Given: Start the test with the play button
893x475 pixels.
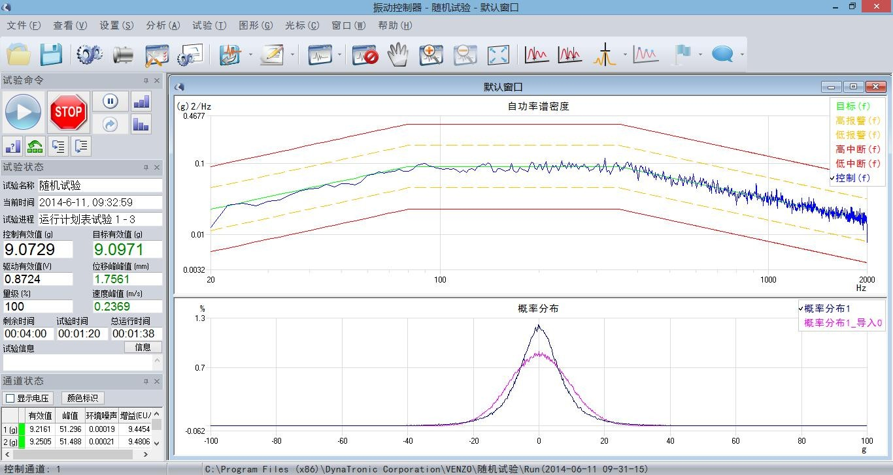Looking at the screenshot, I should [24, 112].
